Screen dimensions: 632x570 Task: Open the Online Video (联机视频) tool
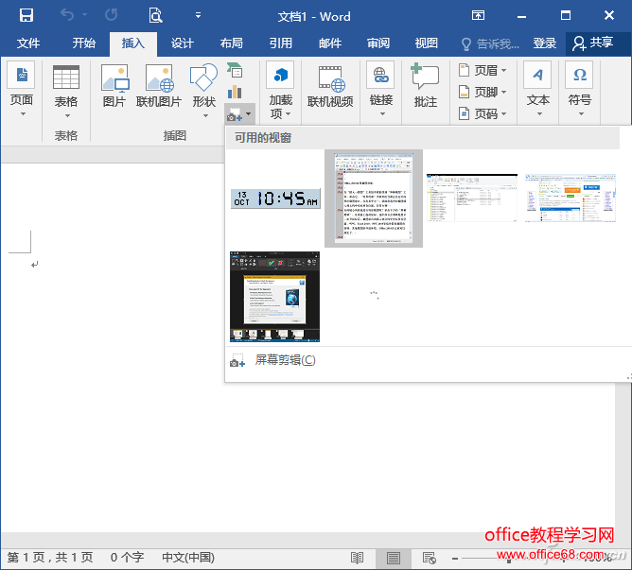coord(330,86)
